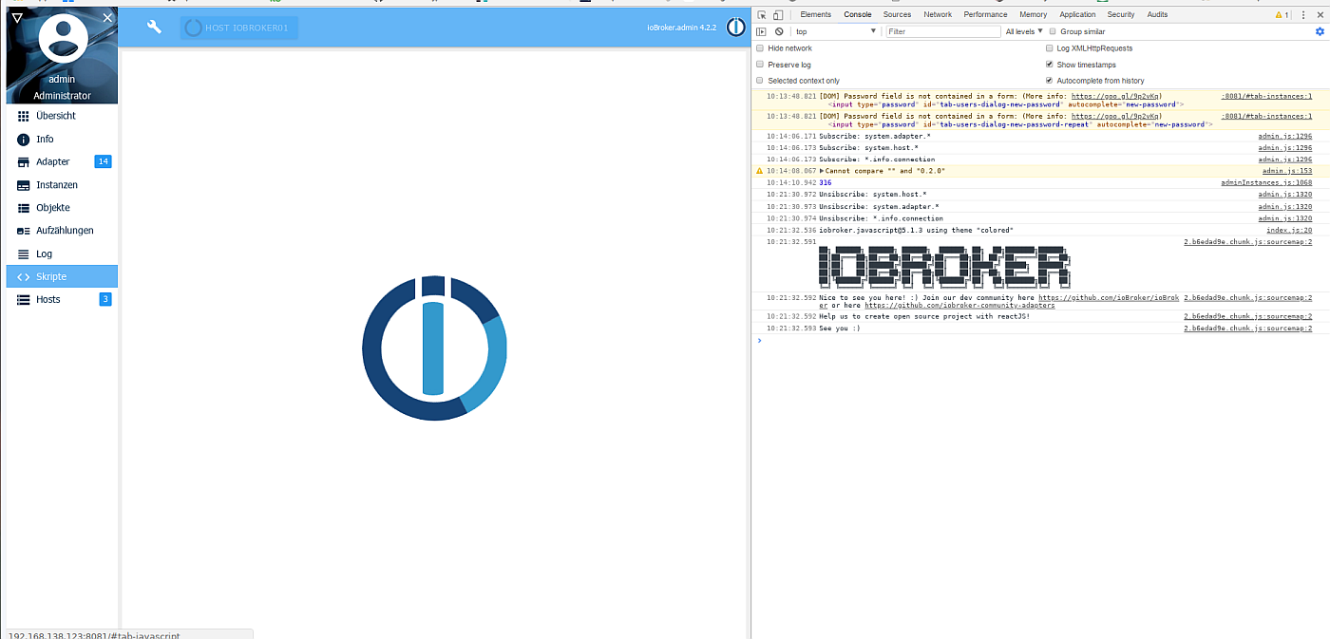Click the DevTools warning count icon
1330x639 pixels.
tap(1282, 14)
